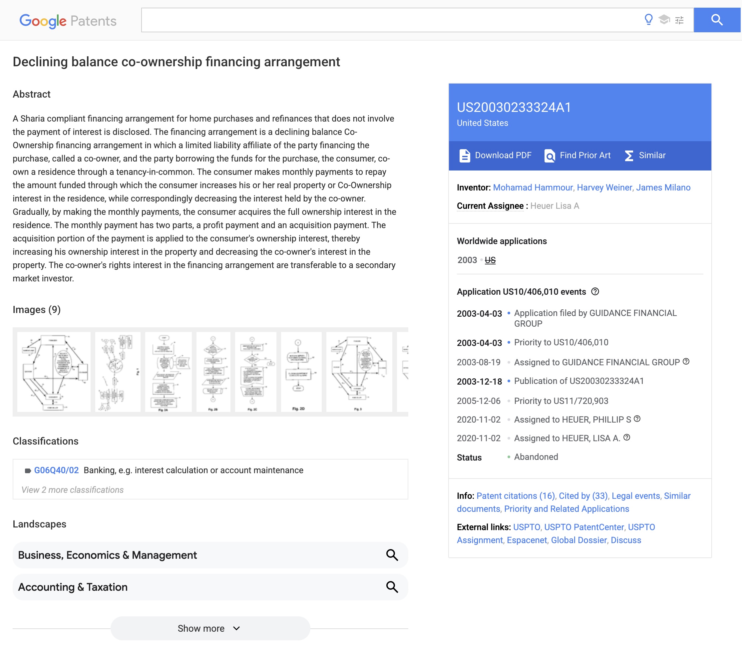Image resolution: width=742 pixels, height=654 pixels.
Task: Open Fig. 2C drawing thumbnail
Action: 255,372
